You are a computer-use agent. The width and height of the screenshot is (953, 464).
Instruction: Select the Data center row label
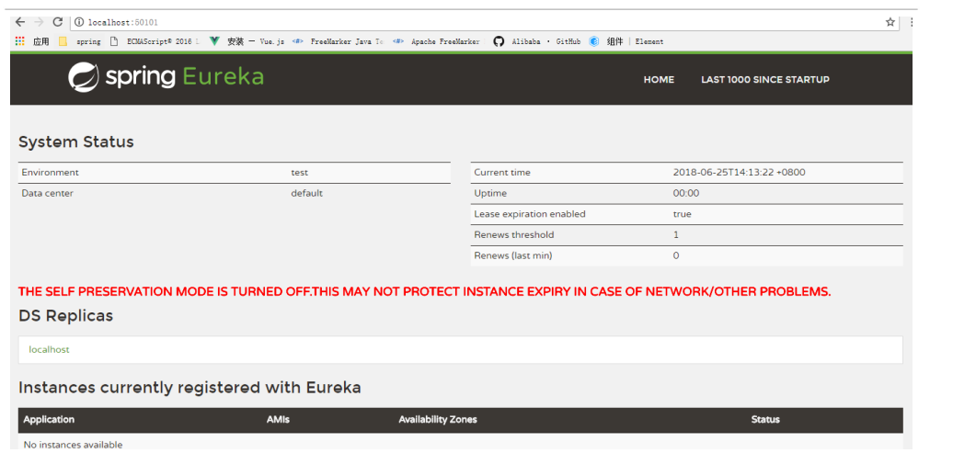tap(48, 193)
